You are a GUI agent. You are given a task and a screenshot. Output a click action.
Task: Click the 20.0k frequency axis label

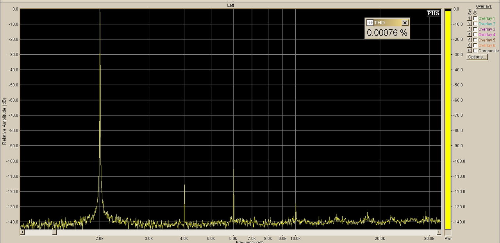click(380, 238)
